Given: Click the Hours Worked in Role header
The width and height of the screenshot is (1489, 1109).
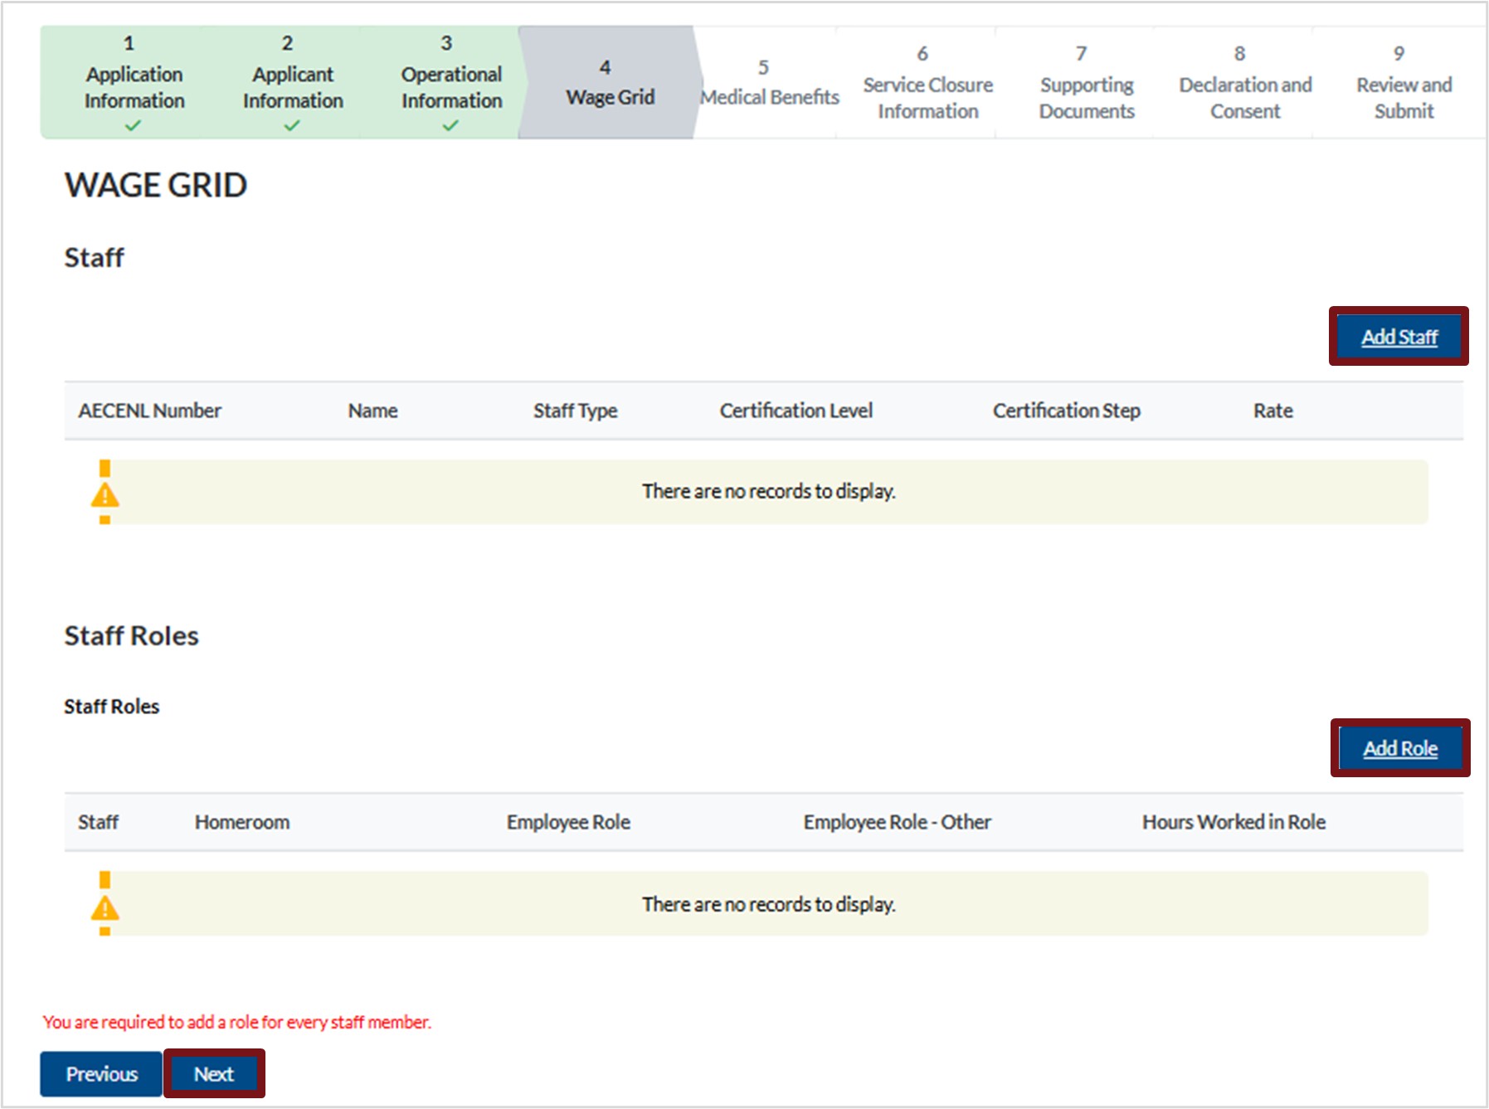Looking at the screenshot, I should pyautogui.click(x=1233, y=822).
